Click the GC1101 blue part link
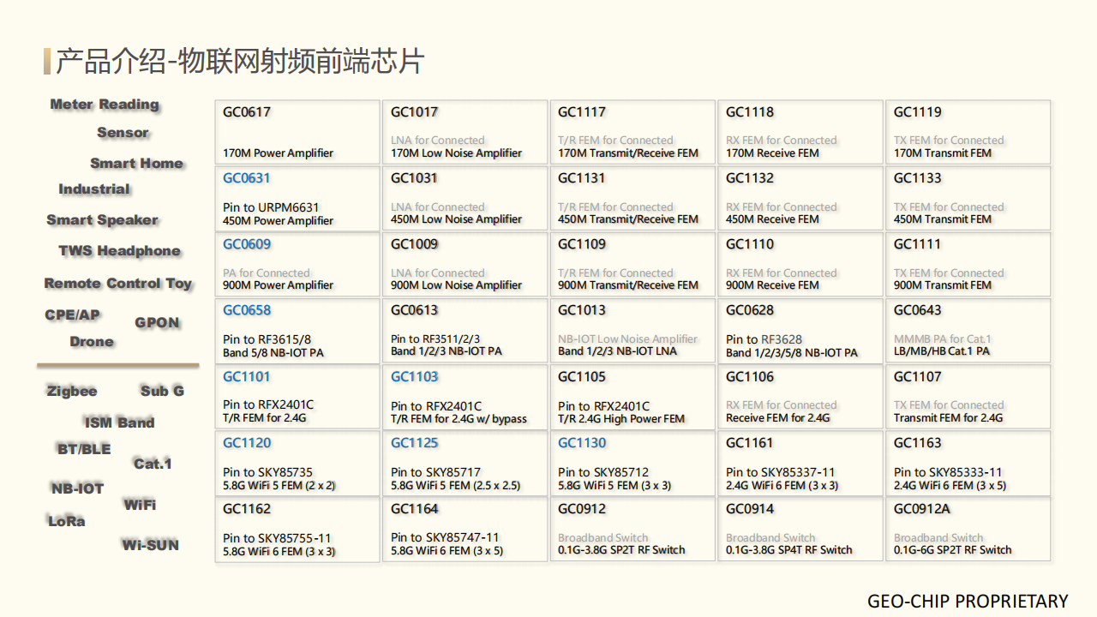This screenshot has height=617, width=1097. [246, 376]
